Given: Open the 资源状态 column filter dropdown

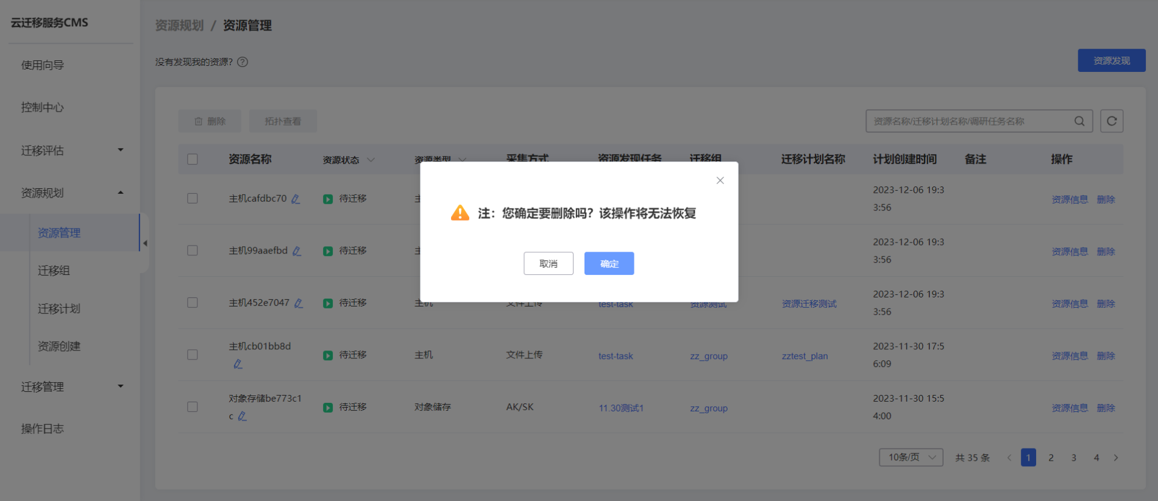Looking at the screenshot, I should click(x=371, y=160).
